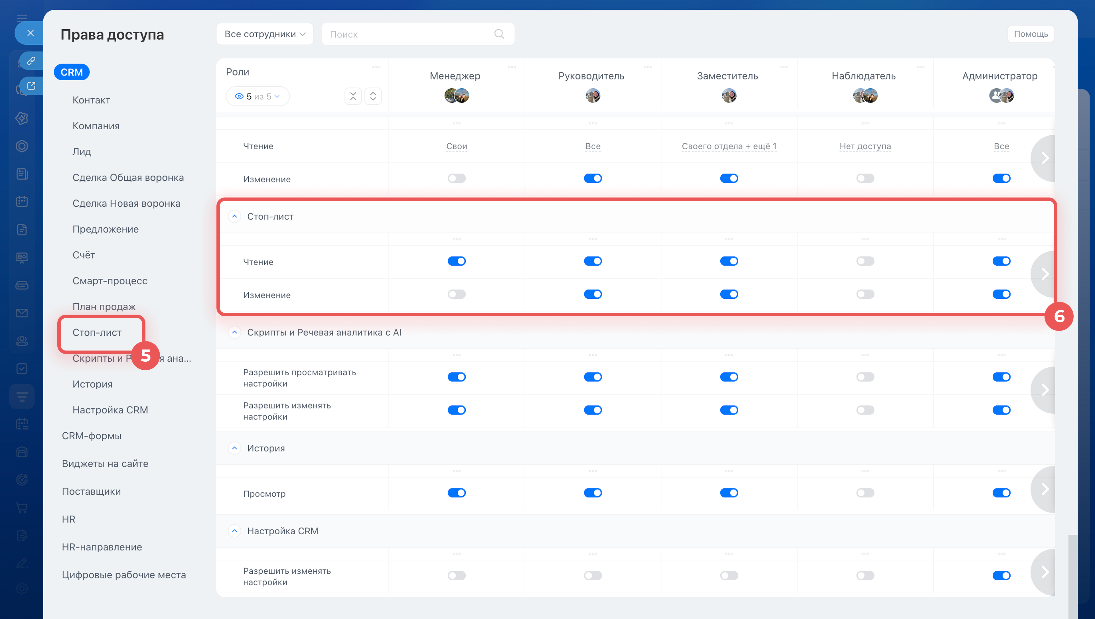Select Стоп-лист in left menu
The width and height of the screenshot is (1095, 619).
tap(97, 333)
